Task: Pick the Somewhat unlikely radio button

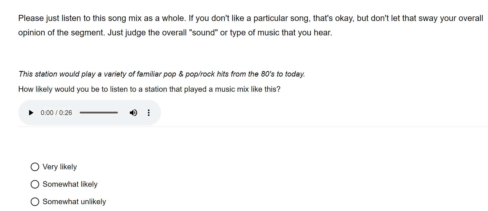Action: click(35, 202)
